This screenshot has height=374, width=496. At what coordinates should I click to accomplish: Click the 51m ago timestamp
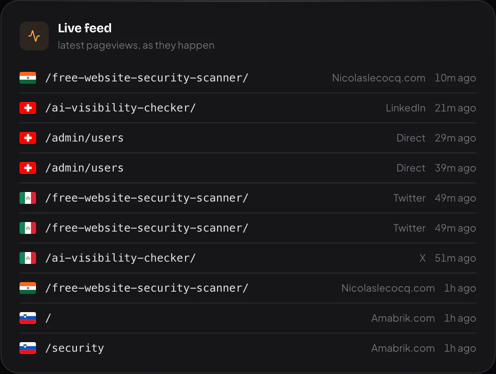(456, 258)
